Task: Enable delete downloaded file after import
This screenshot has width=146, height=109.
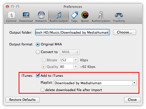Action: pos(42,90)
